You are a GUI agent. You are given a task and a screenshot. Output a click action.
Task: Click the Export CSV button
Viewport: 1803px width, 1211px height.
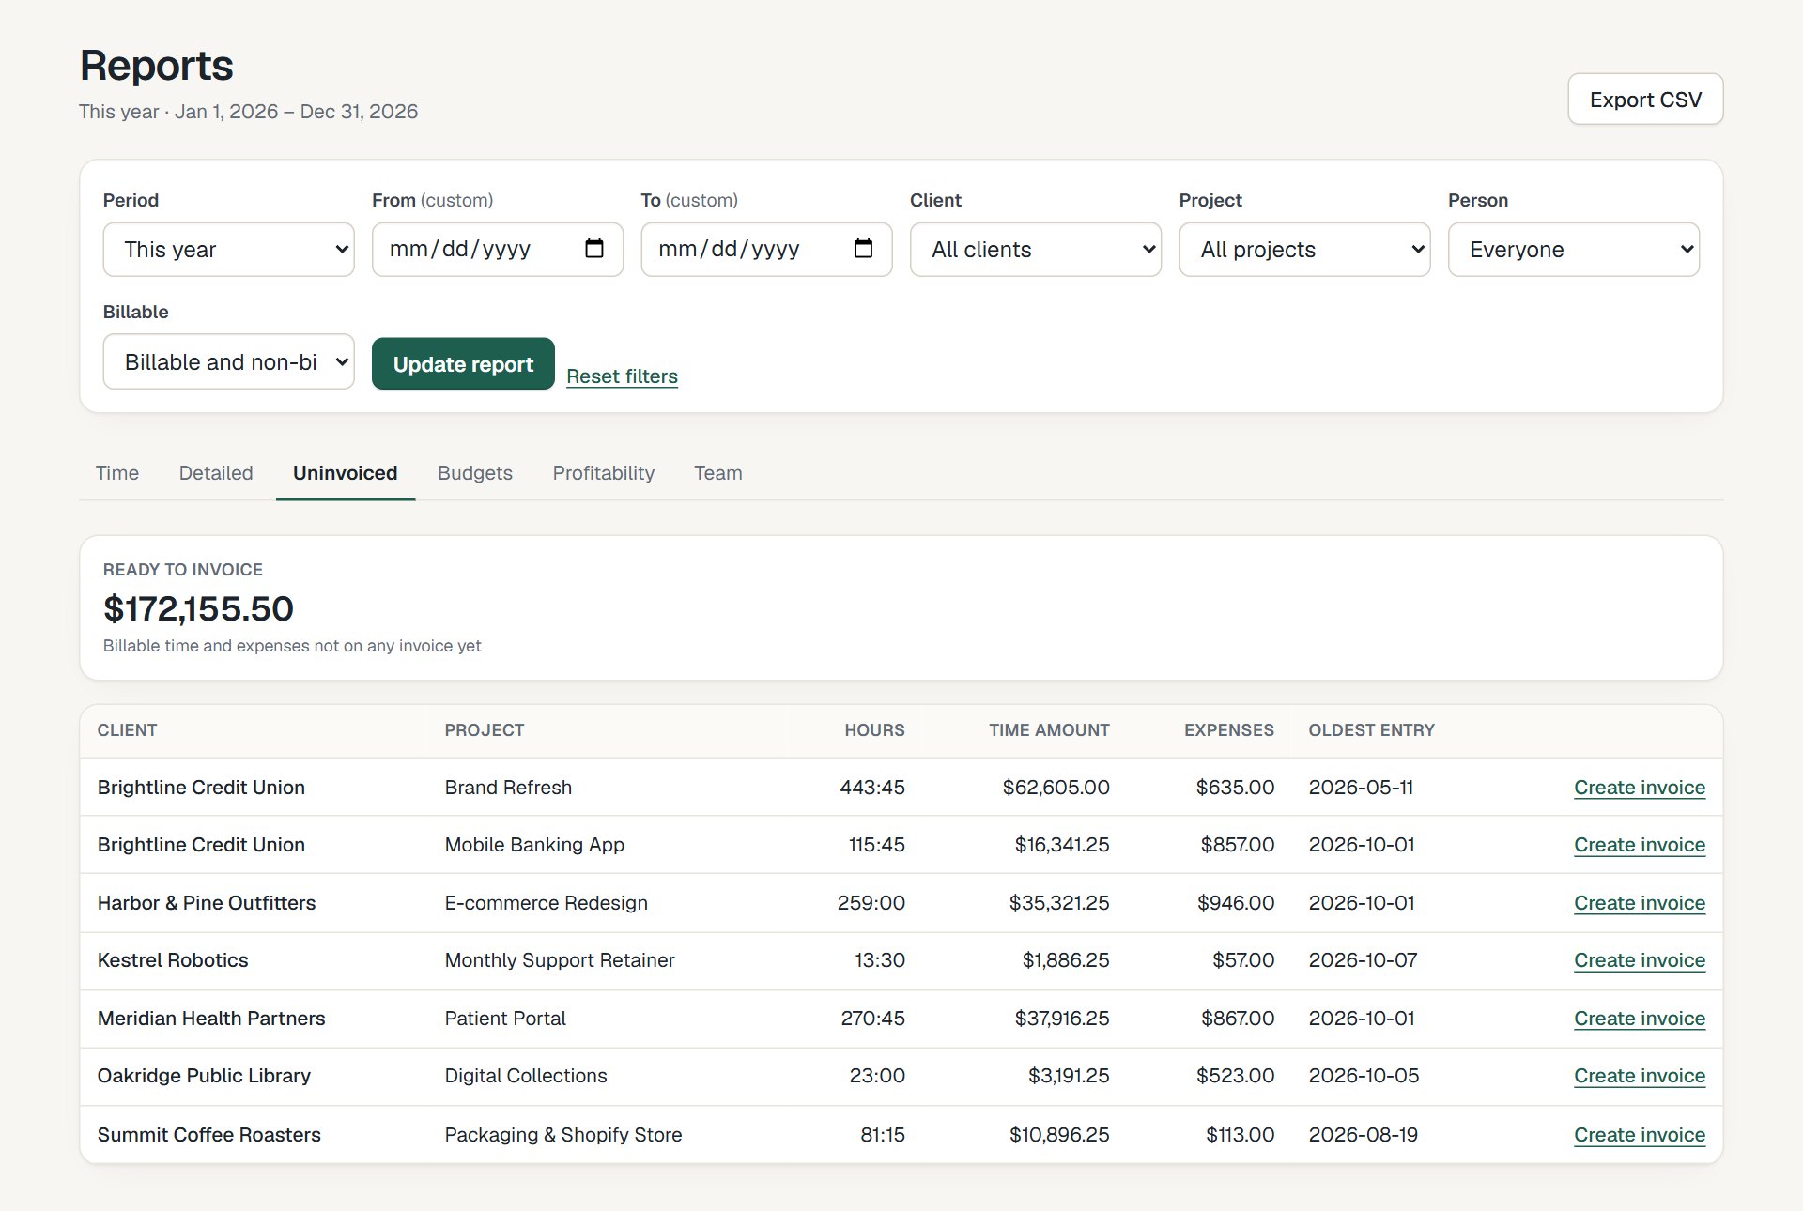tap(1645, 100)
